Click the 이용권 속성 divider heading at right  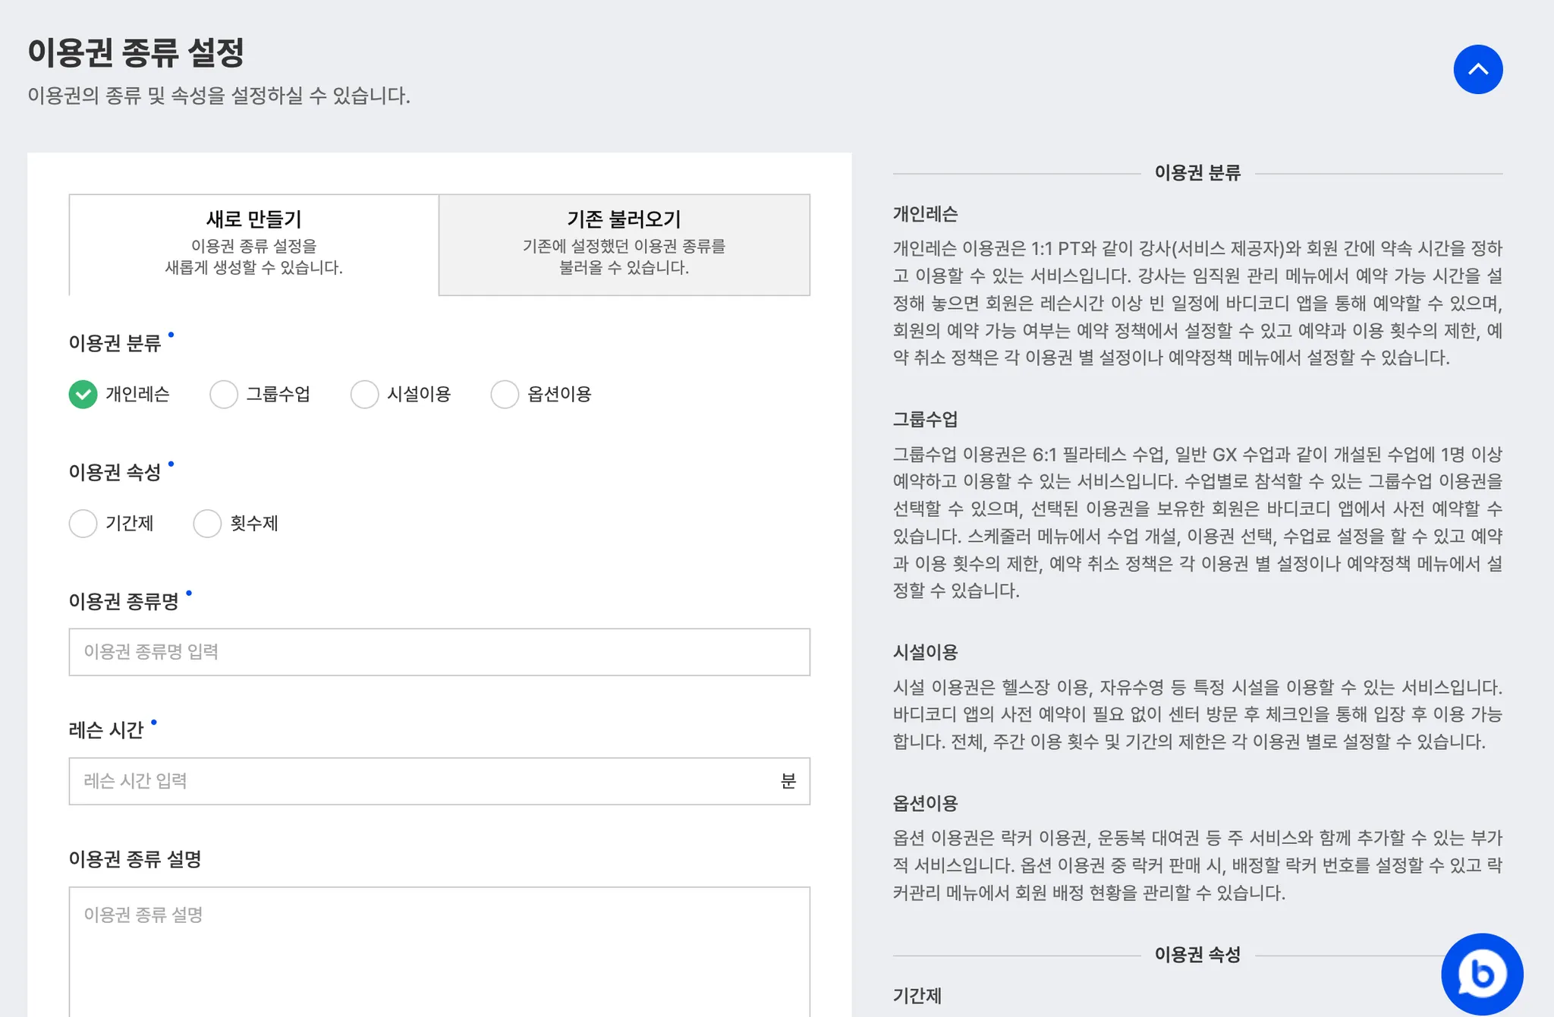(1197, 955)
